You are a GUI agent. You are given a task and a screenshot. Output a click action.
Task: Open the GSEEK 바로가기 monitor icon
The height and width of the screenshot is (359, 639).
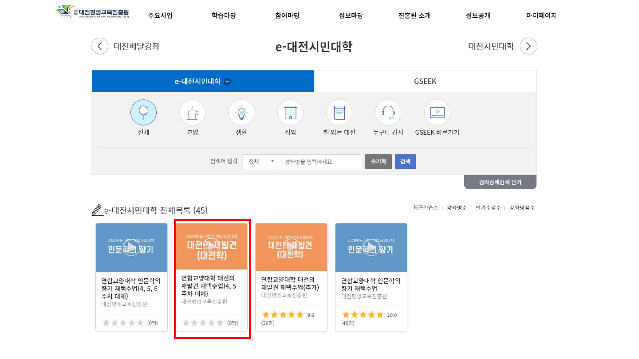pyautogui.click(x=437, y=113)
